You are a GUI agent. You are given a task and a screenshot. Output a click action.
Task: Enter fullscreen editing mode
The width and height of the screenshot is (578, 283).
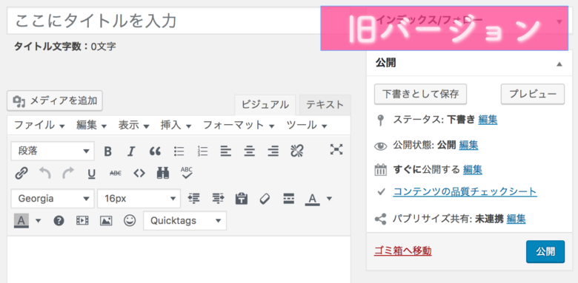(x=336, y=149)
